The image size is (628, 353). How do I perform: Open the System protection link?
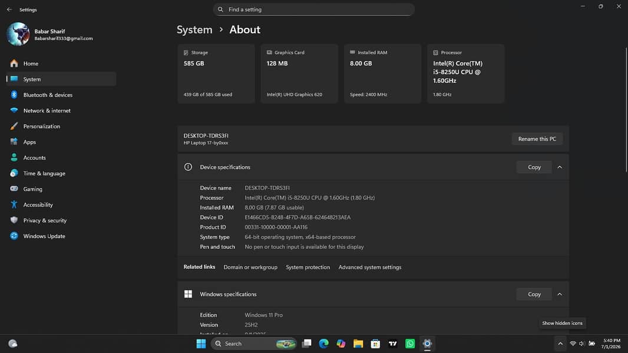click(308, 267)
